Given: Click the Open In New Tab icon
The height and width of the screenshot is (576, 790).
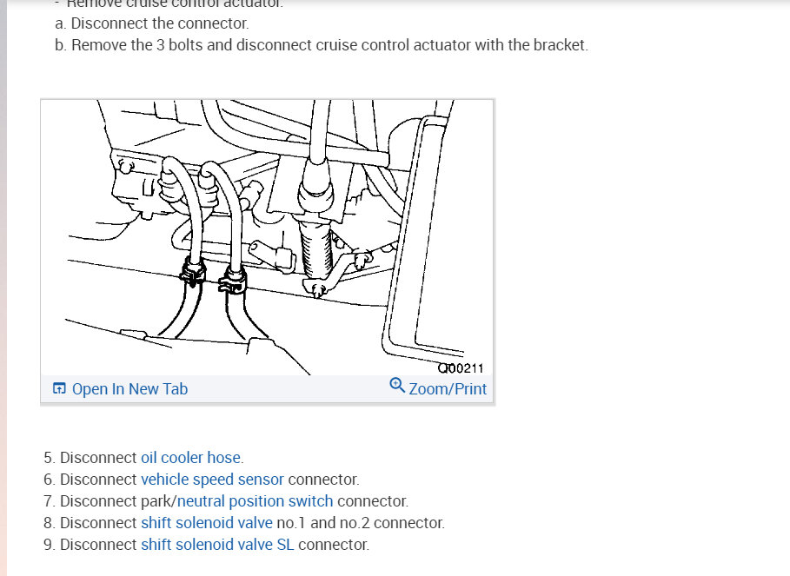Looking at the screenshot, I should point(59,388).
